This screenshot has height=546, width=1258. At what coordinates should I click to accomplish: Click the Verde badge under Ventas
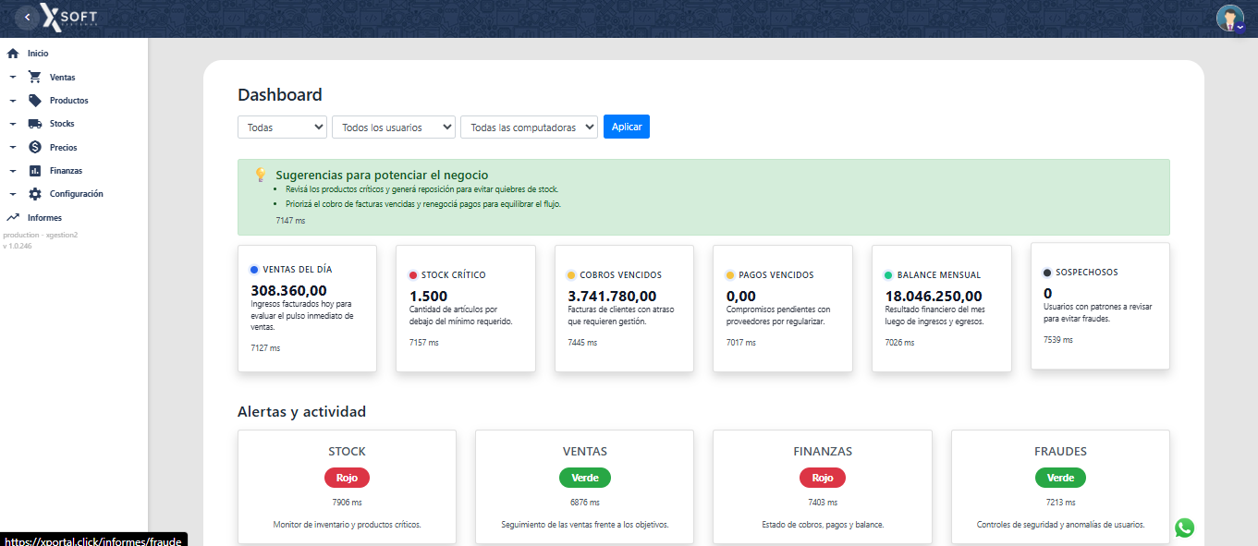(585, 478)
